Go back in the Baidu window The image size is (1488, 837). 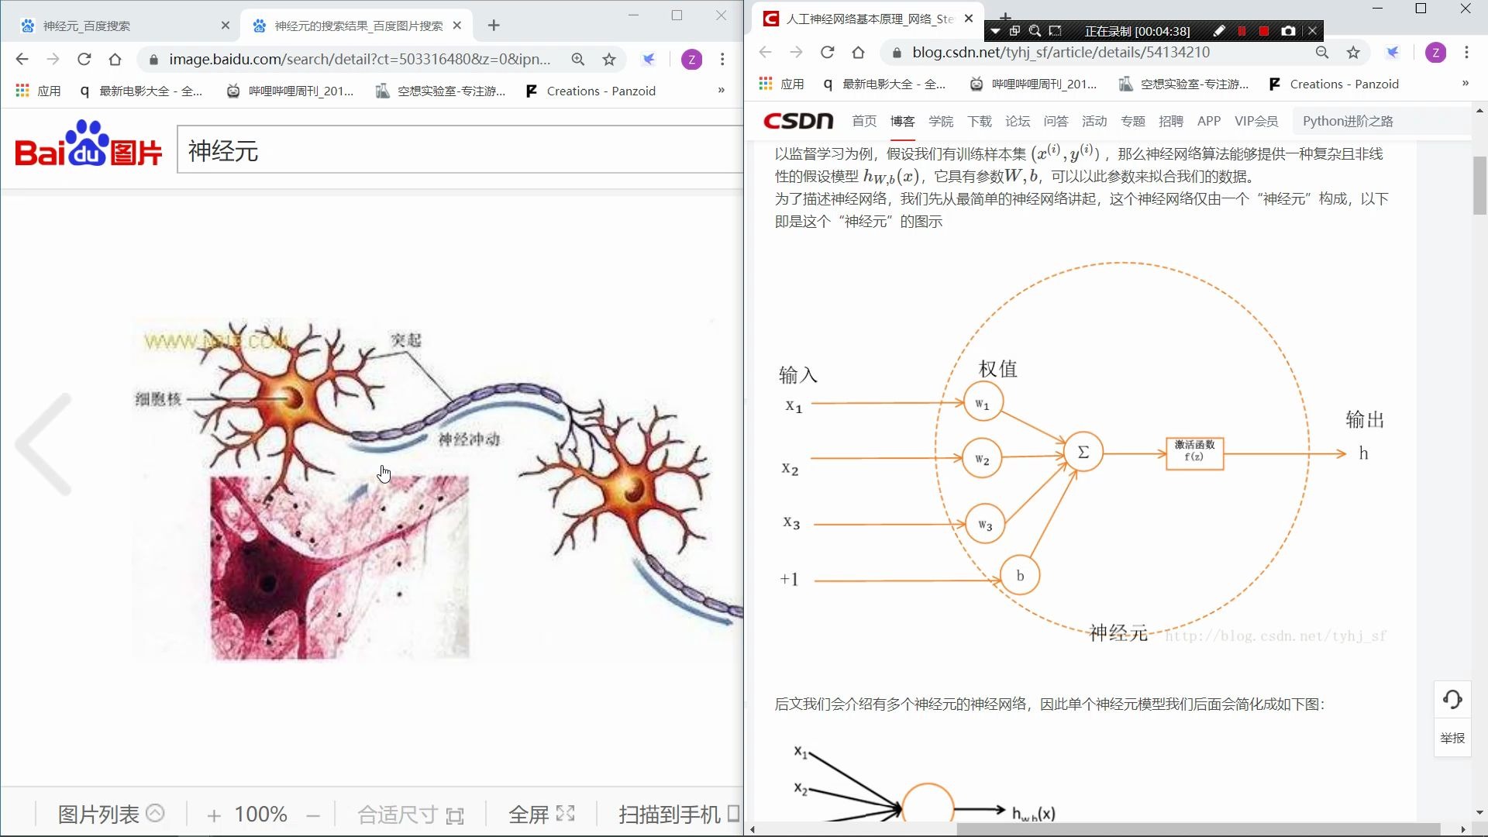(22, 59)
